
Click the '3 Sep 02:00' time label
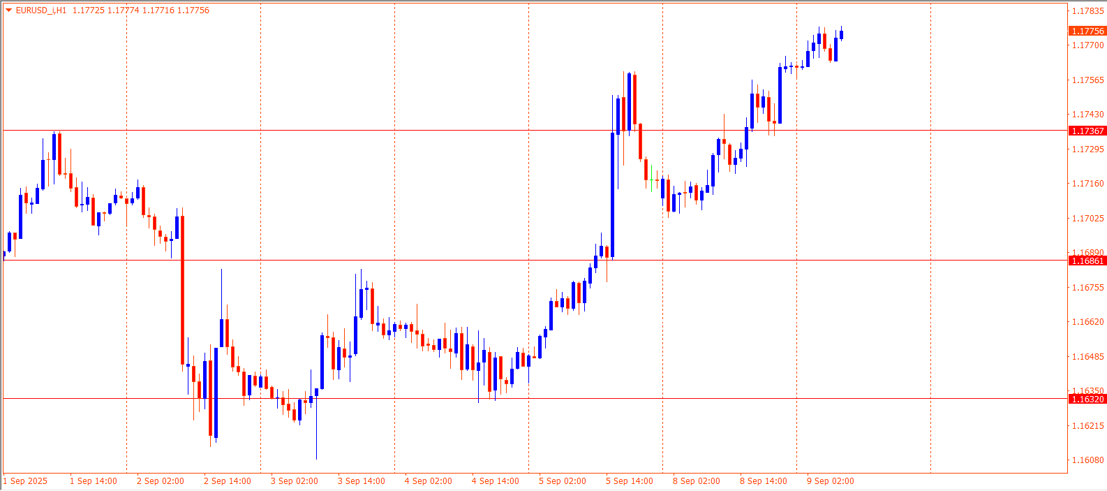click(x=294, y=481)
